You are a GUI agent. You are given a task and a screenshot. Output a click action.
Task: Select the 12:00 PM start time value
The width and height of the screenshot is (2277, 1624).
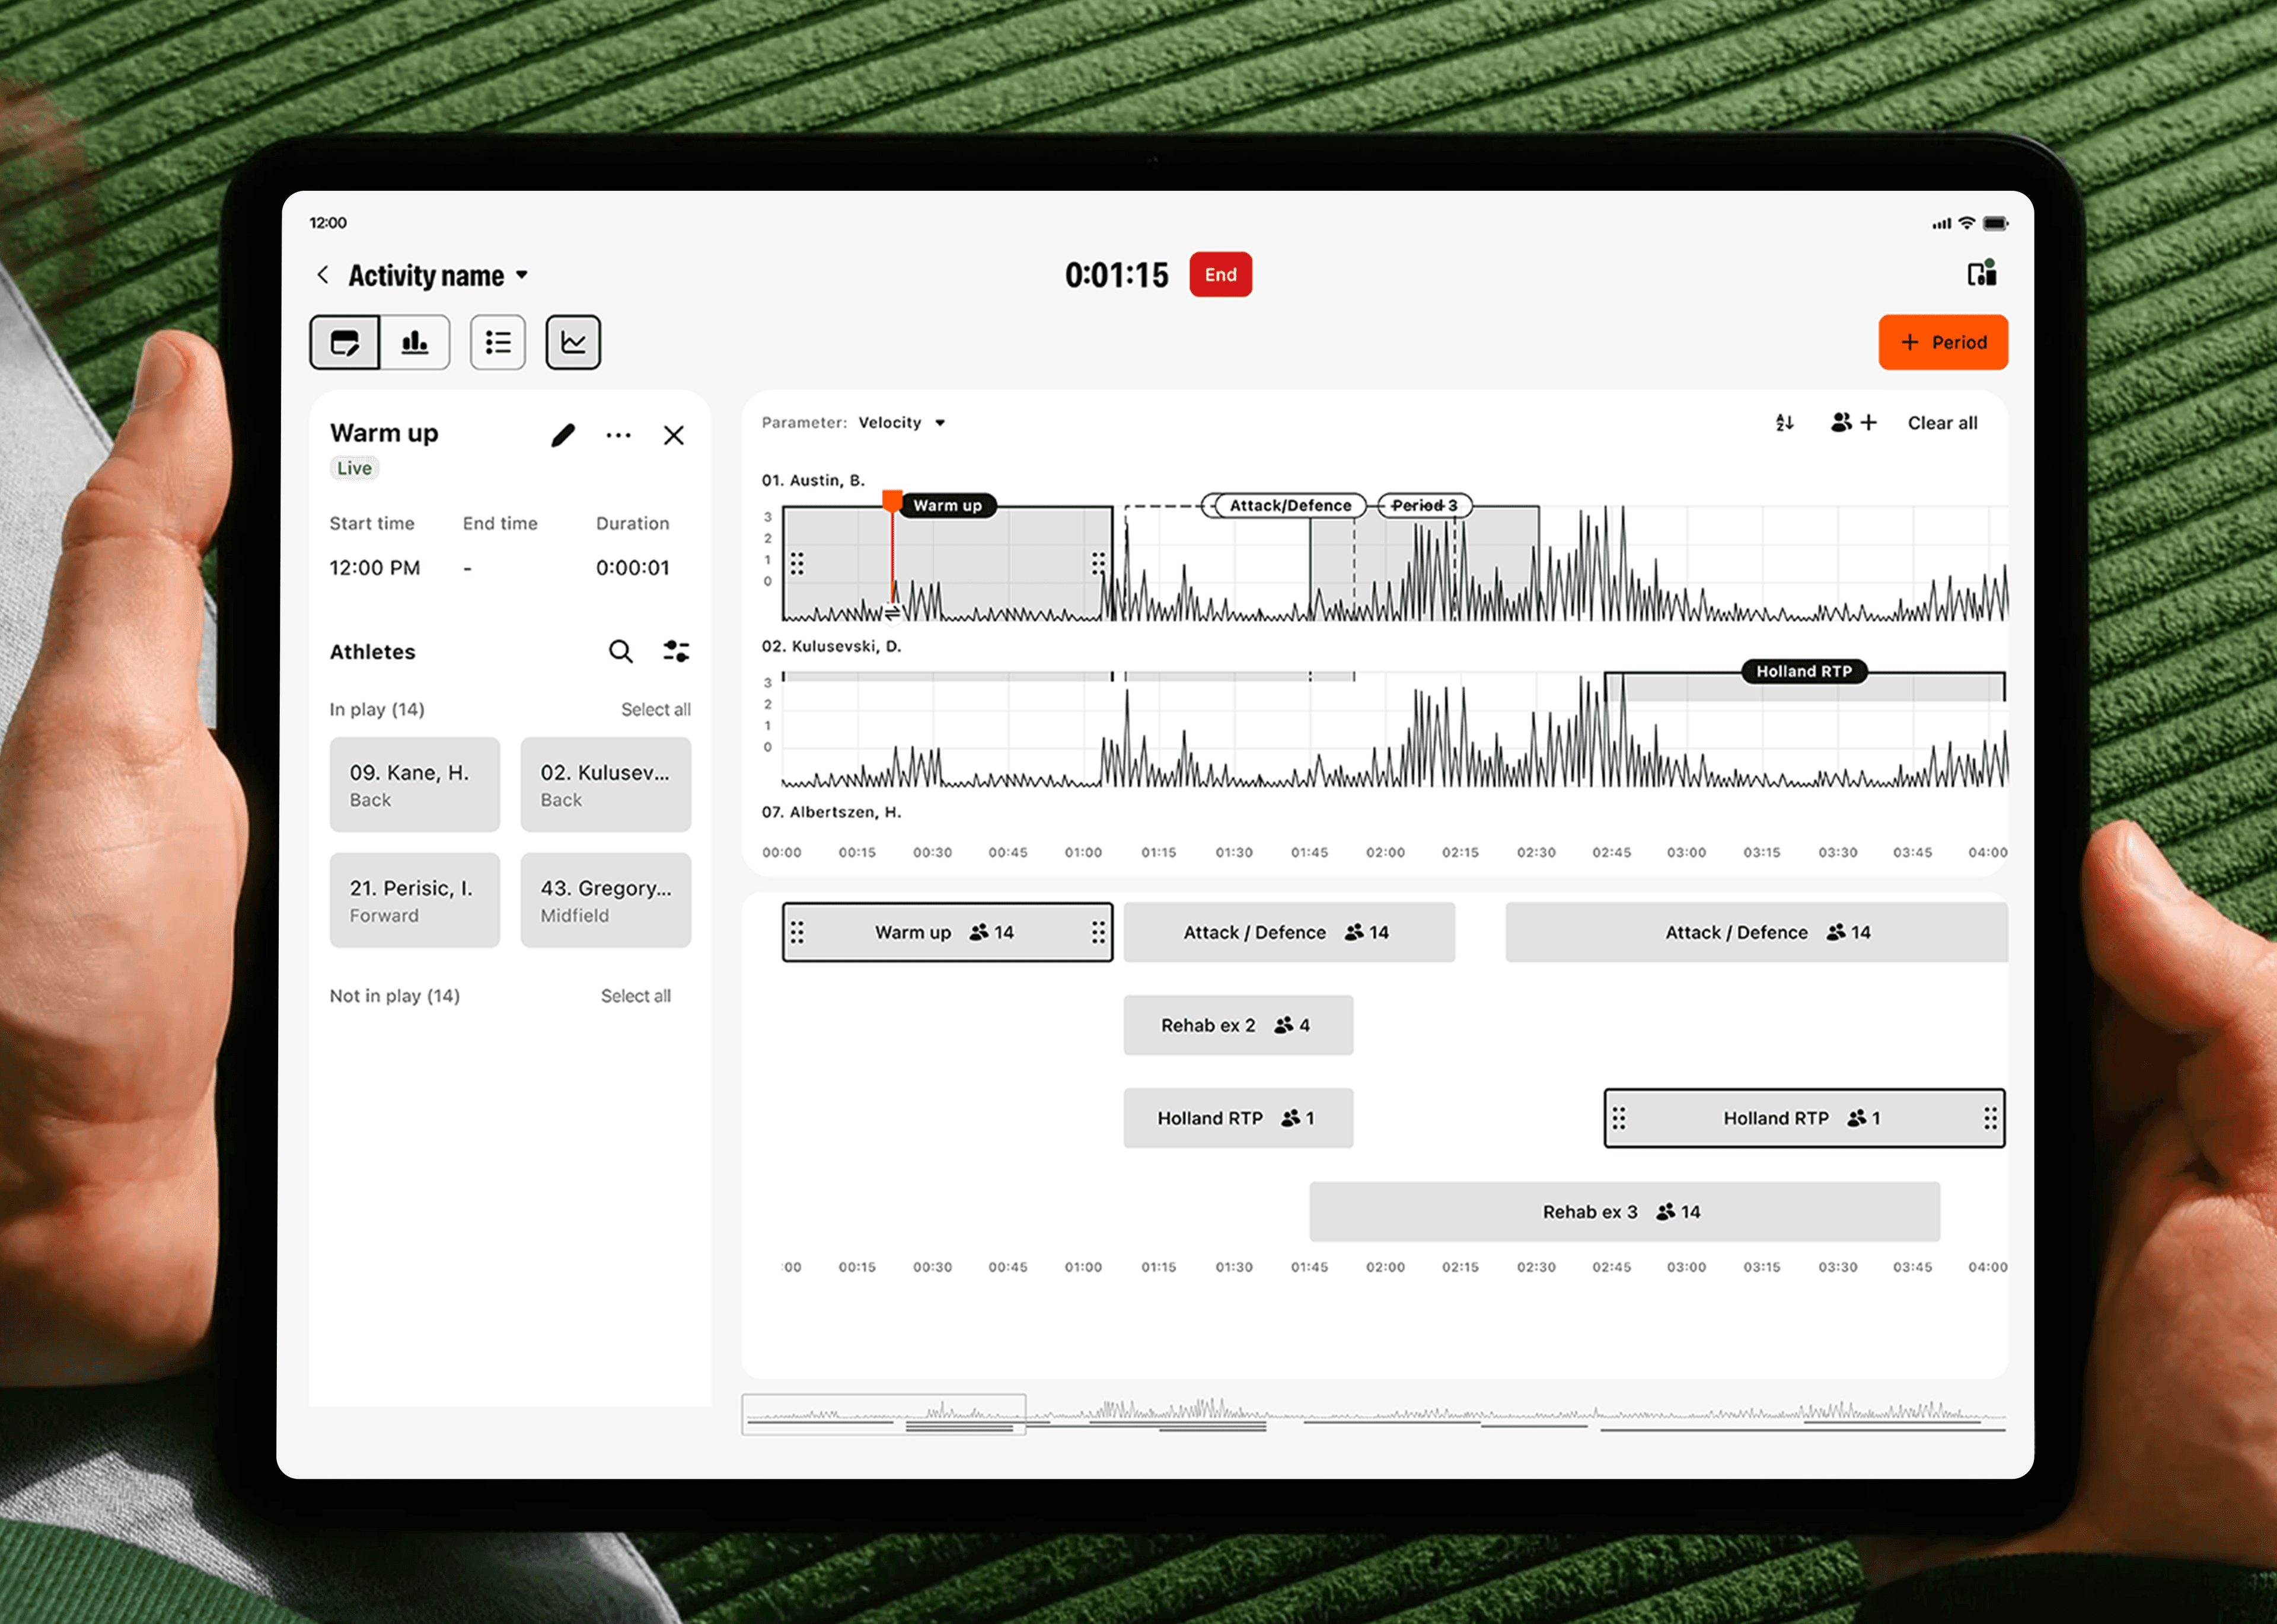375,568
